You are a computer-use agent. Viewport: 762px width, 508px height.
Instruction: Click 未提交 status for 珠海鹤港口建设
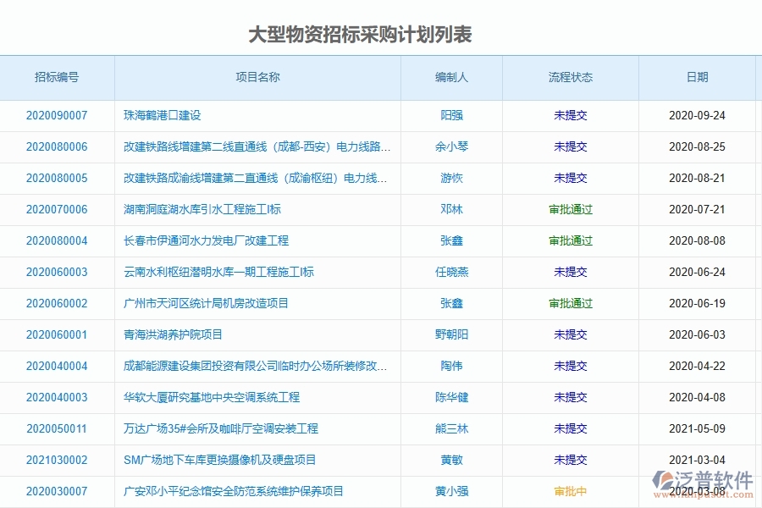point(570,116)
